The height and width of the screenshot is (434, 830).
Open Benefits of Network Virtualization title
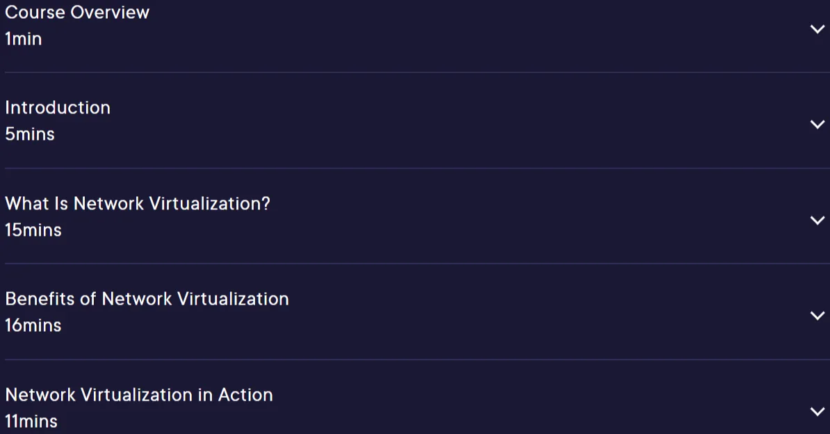pyautogui.click(x=147, y=299)
